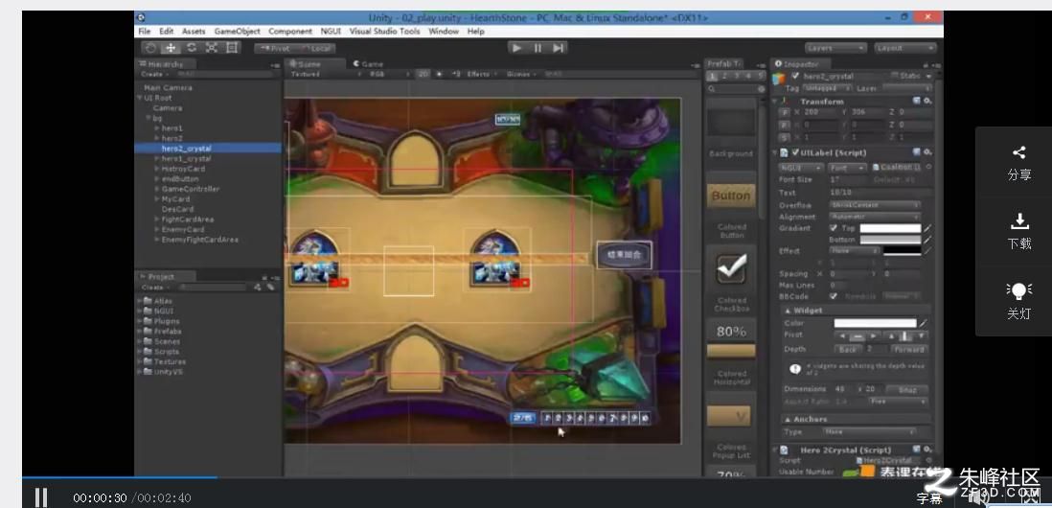Click the Widget Color eyedropper icon
This screenshot has width=1052, height=508.
pyautogui.click(x=924, y=323)
